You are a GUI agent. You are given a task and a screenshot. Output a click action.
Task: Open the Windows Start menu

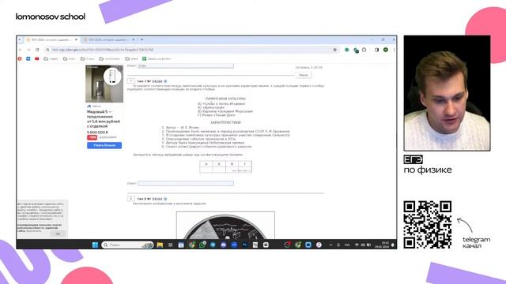point(95,245)
